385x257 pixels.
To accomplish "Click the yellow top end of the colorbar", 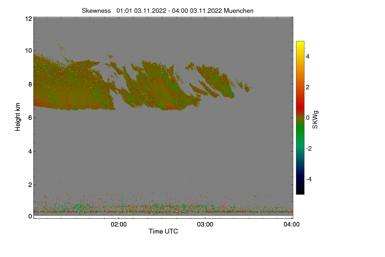I will pos(300,43).
